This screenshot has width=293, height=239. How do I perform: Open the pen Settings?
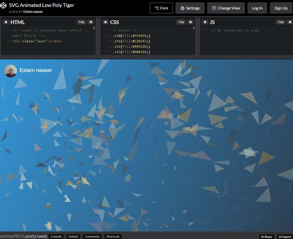click(x=190, y=8)
